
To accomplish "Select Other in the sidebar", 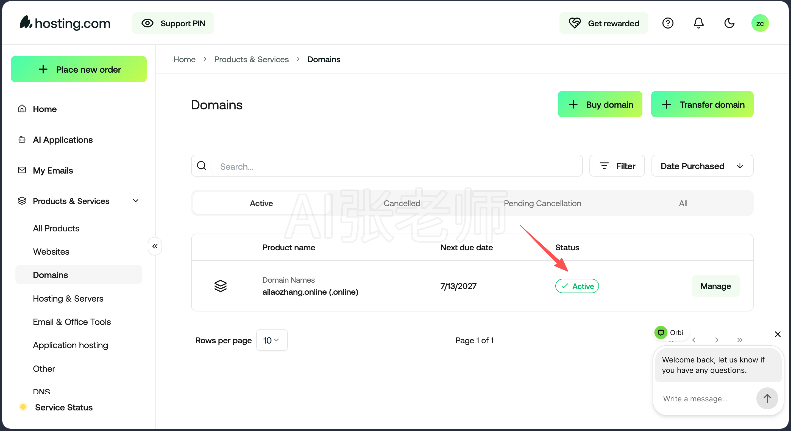I will pos(44,369).
